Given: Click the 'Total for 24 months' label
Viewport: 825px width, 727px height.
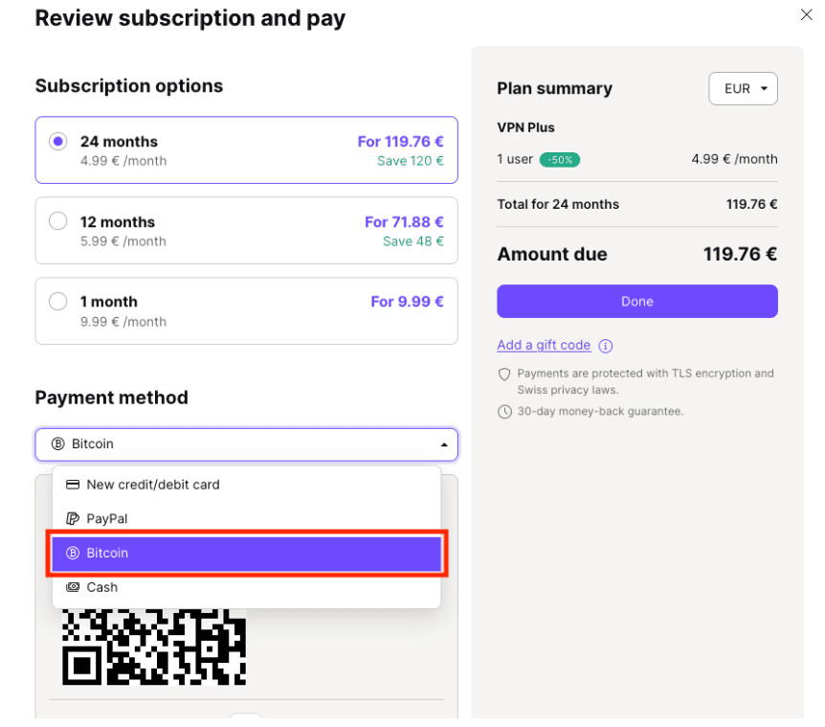Looking at the screenshot, I should click(558, 204).
